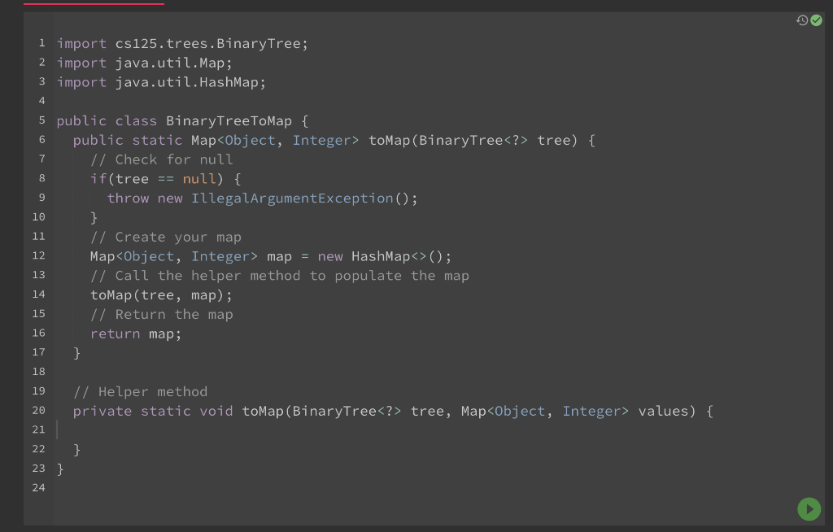Click the green checkmark status icon
The width and height of the screenshot is (833, 532).
[x=816, y=20]
